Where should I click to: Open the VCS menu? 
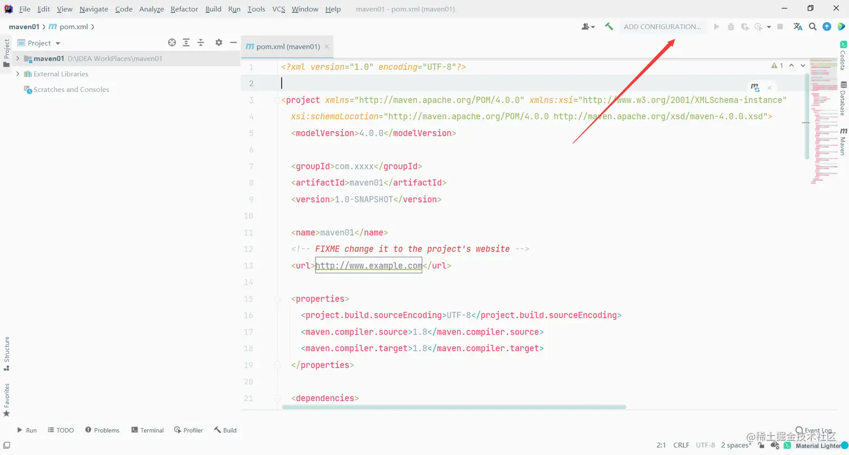279,9
